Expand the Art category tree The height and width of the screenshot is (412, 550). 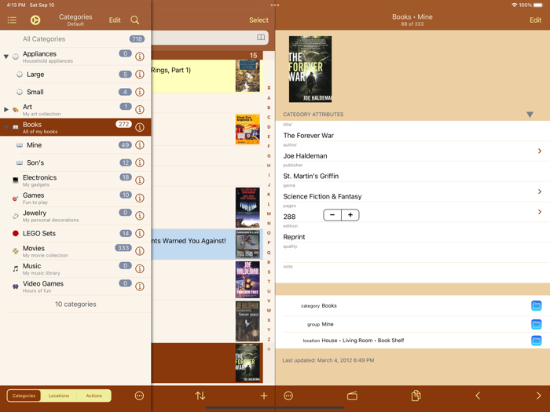tap(6, 110)
